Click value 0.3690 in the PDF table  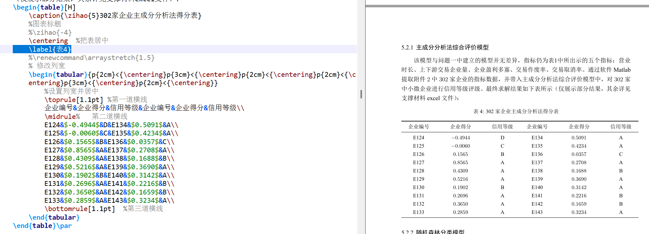tap(579, 179)
